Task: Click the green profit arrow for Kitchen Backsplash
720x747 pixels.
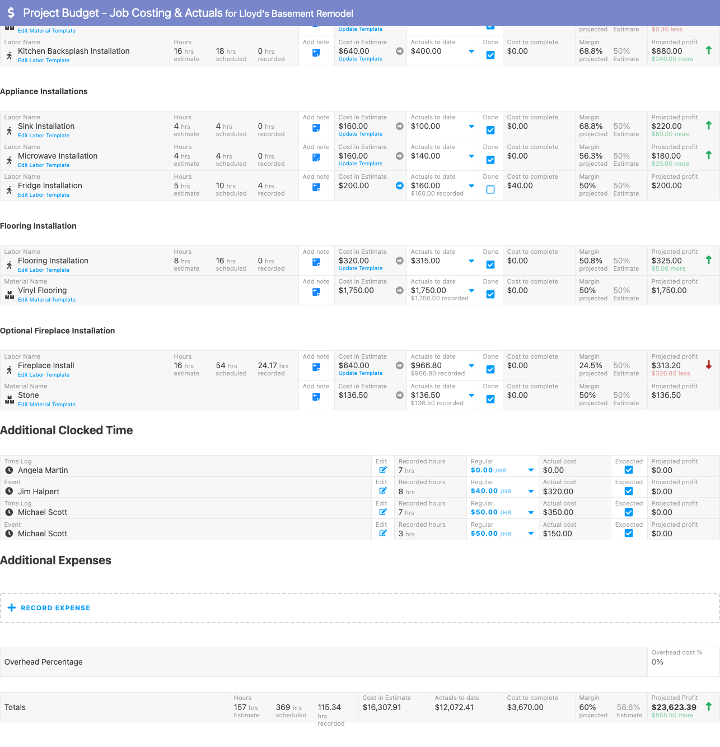Action: point(709,51)
